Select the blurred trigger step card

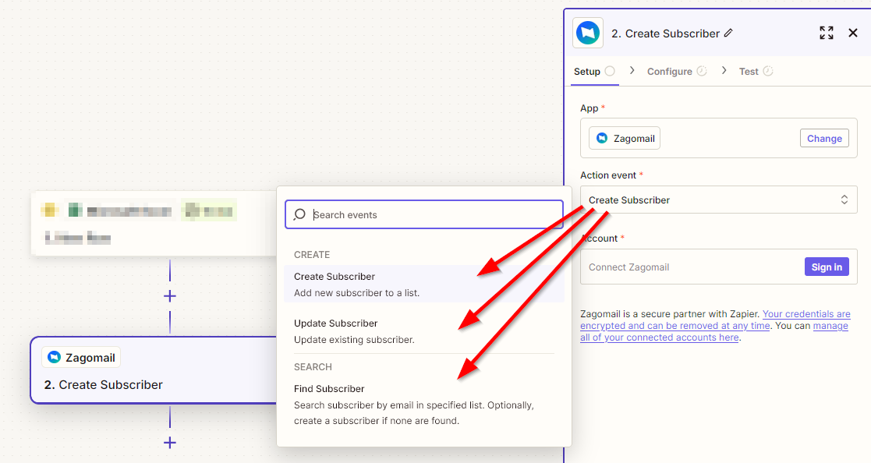pos(154,224)
